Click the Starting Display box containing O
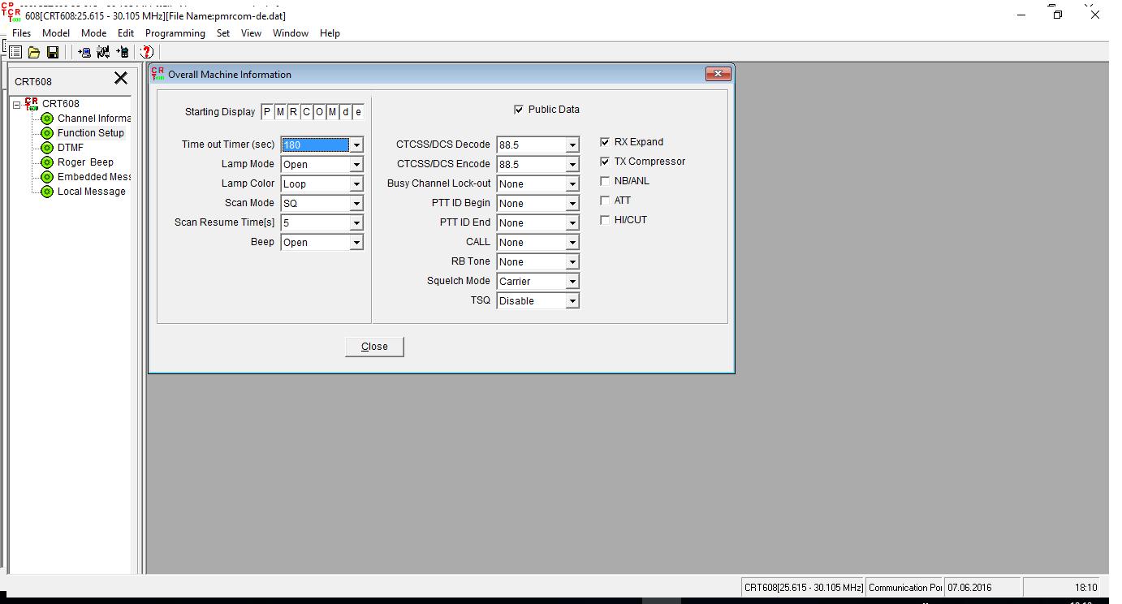1122x604 pixels. [319, 112]
